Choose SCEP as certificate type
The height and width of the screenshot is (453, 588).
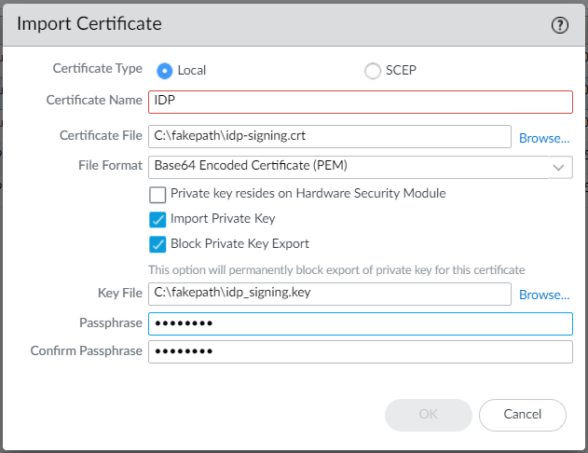373,71
